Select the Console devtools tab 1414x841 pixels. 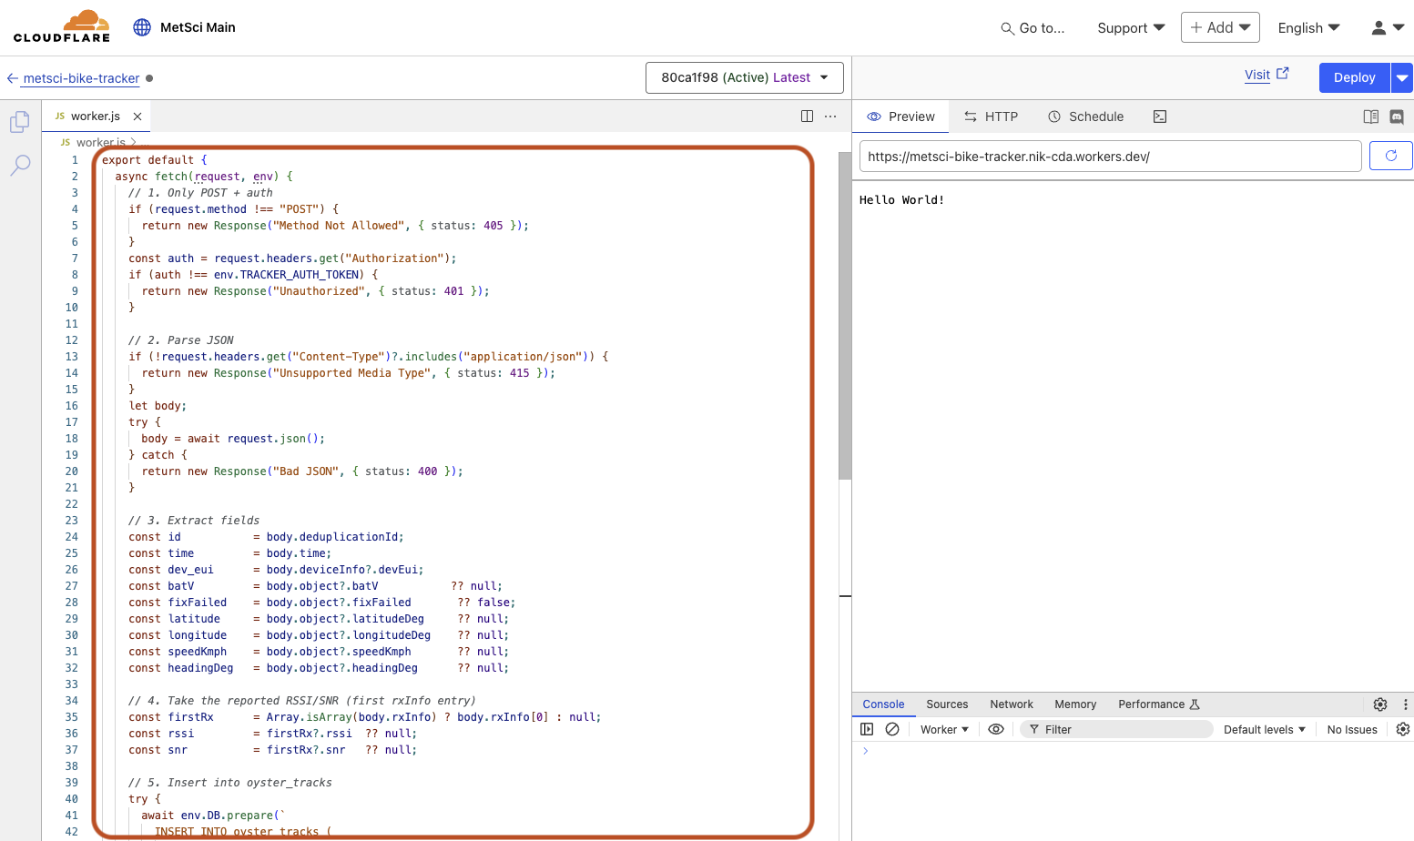coord(883,704)
